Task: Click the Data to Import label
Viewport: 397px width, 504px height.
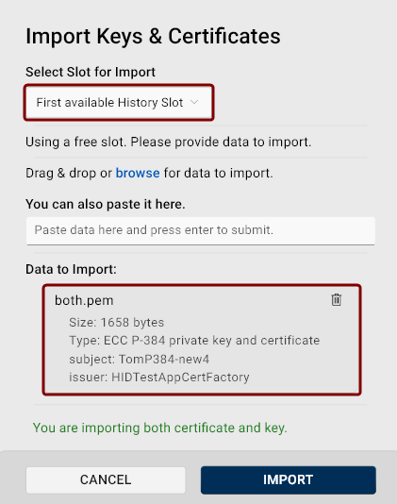Action: (x=71, y=269)
